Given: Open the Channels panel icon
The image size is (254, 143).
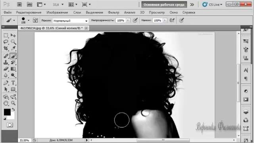Looking at the screenshot, I should (x=246, y=120).
